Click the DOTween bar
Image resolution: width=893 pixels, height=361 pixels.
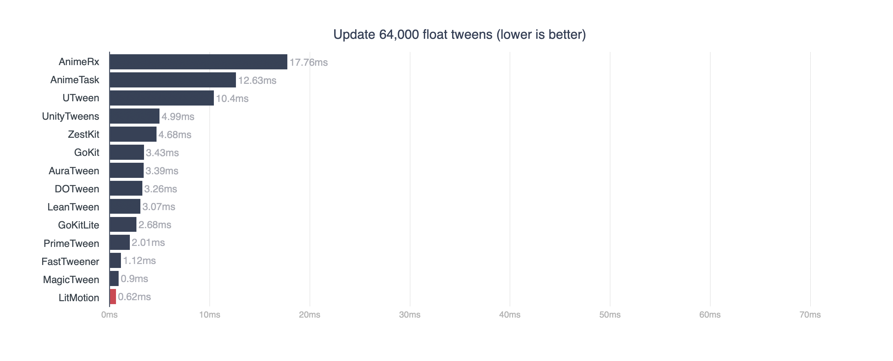pos(126,188)
